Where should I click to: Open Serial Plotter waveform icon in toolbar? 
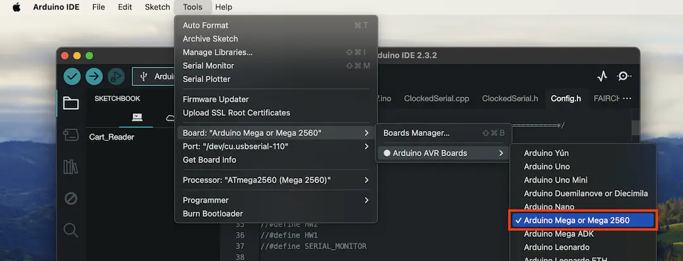click(602, 76)
